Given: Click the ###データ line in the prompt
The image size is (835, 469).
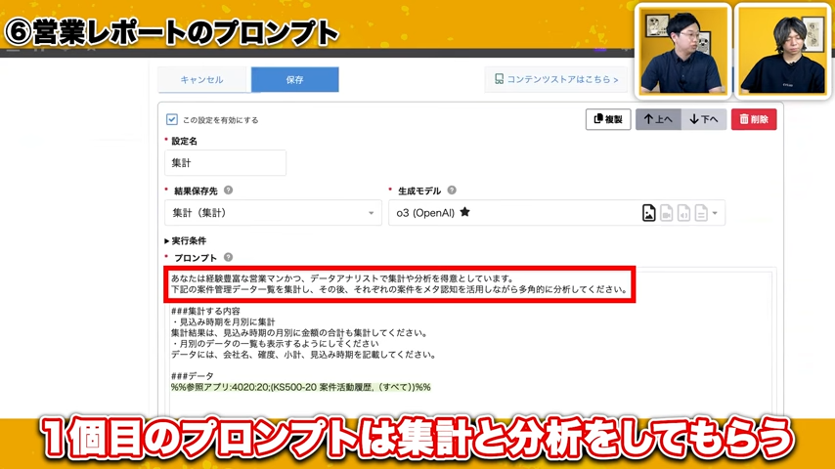Looking at the screenshot, I should point(193,376).
